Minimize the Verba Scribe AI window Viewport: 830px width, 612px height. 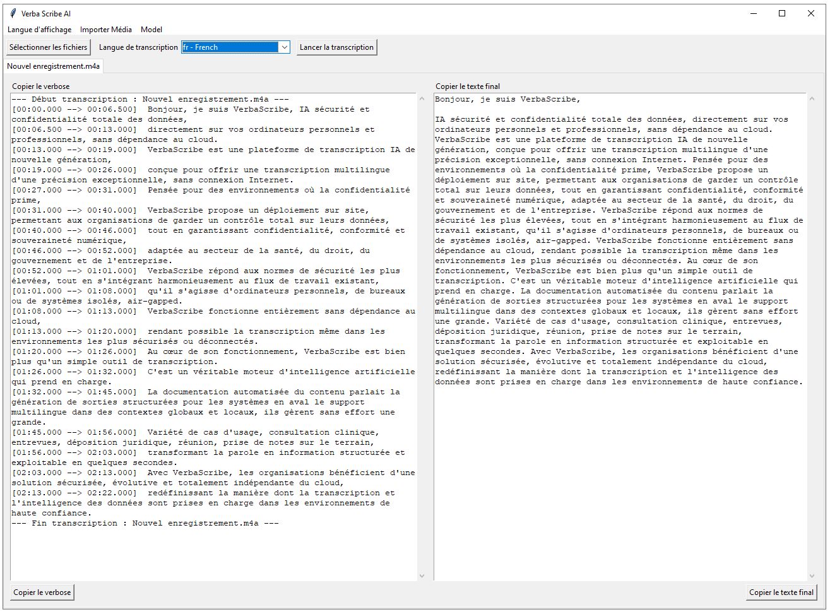[x=753, y=13]
